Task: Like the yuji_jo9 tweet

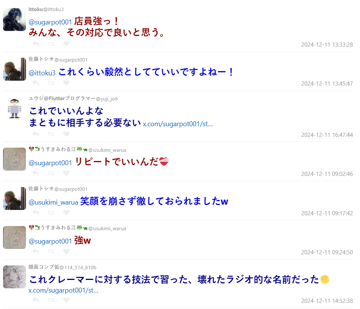Action: (x=66, y=134)
